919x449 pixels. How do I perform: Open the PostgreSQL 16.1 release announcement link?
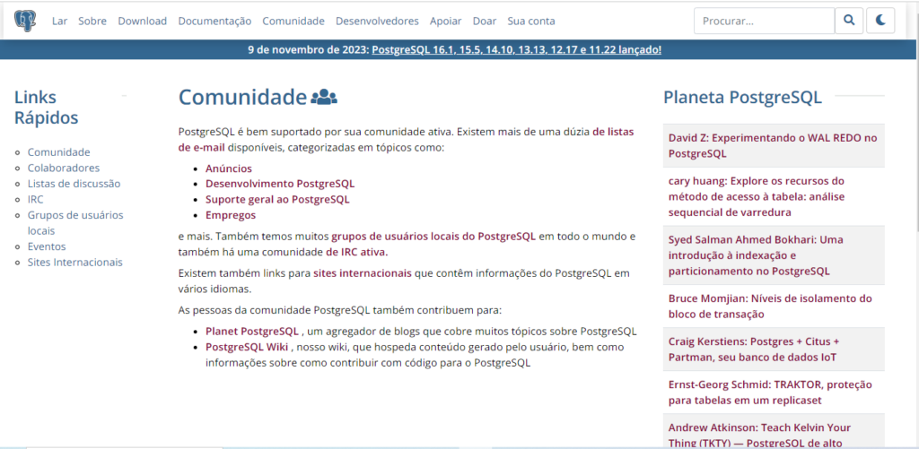tap(516, 50)
